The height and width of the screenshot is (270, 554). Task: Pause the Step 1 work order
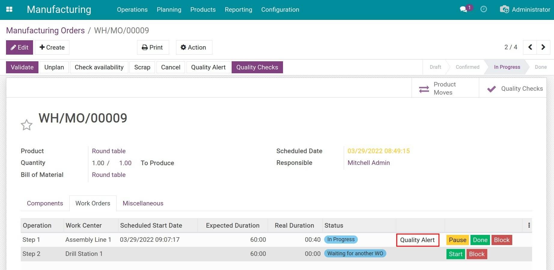(457, 240)
